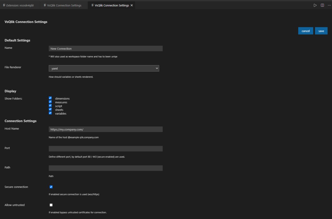Click the run (play) icon in editor toolbar

(315, 5)
